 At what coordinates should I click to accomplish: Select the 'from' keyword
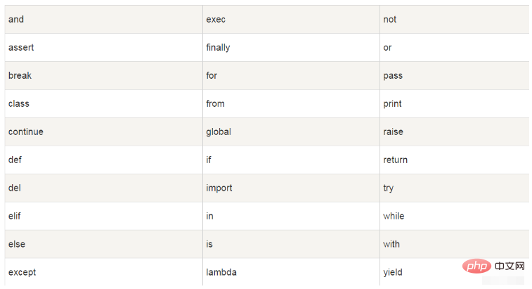coord(216,103)
